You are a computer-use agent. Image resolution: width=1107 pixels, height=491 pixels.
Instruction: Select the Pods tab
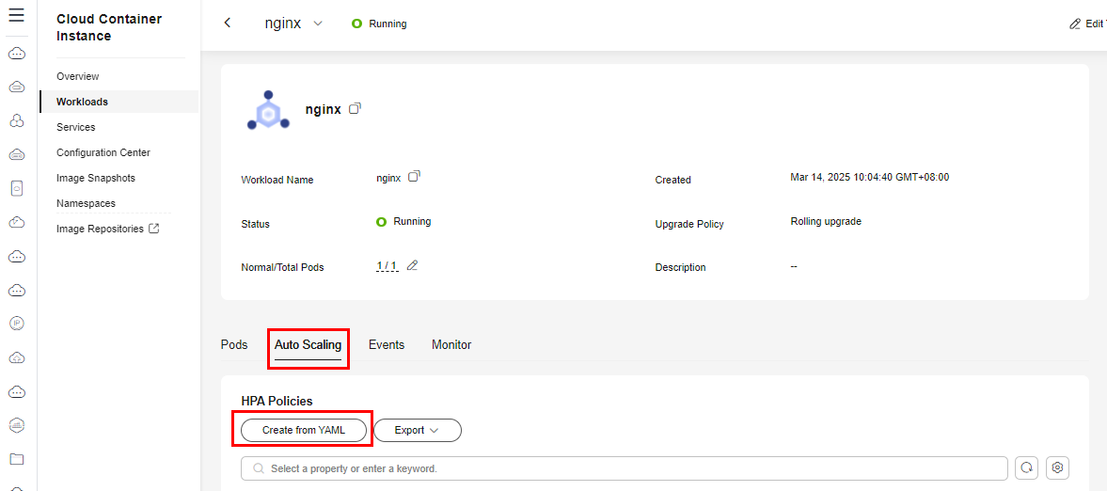(x=234, y=345)
